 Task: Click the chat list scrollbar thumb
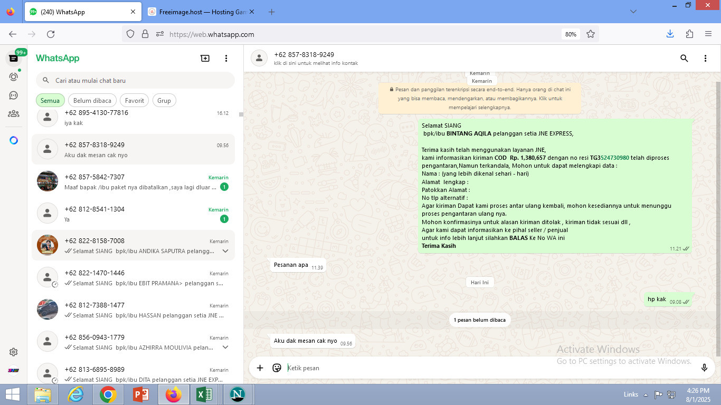tap(241, 114)
